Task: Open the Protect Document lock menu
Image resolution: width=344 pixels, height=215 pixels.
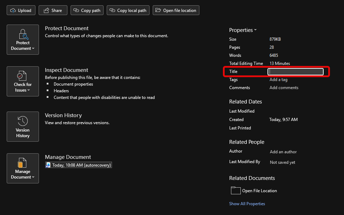Action: pyautogui.click(x=23, y=40)
